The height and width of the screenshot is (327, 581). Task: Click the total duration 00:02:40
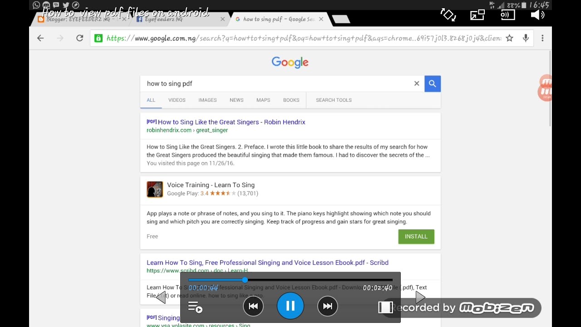pyautogui.click(x=378, y=288)
